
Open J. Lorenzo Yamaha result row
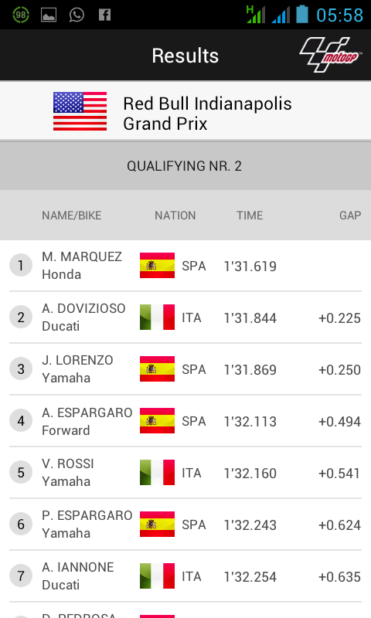tap(185, 369)
